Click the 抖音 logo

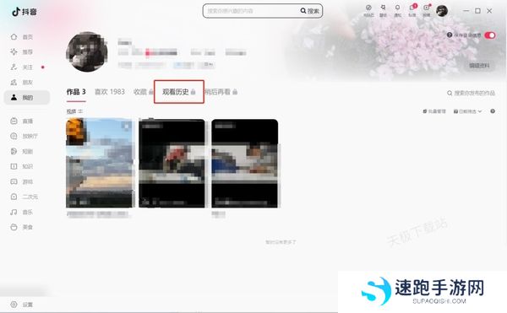(x=25, y=12)
